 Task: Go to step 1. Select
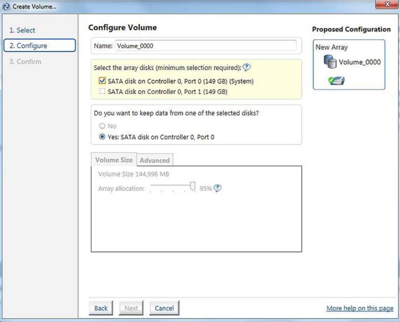point(22,30)
